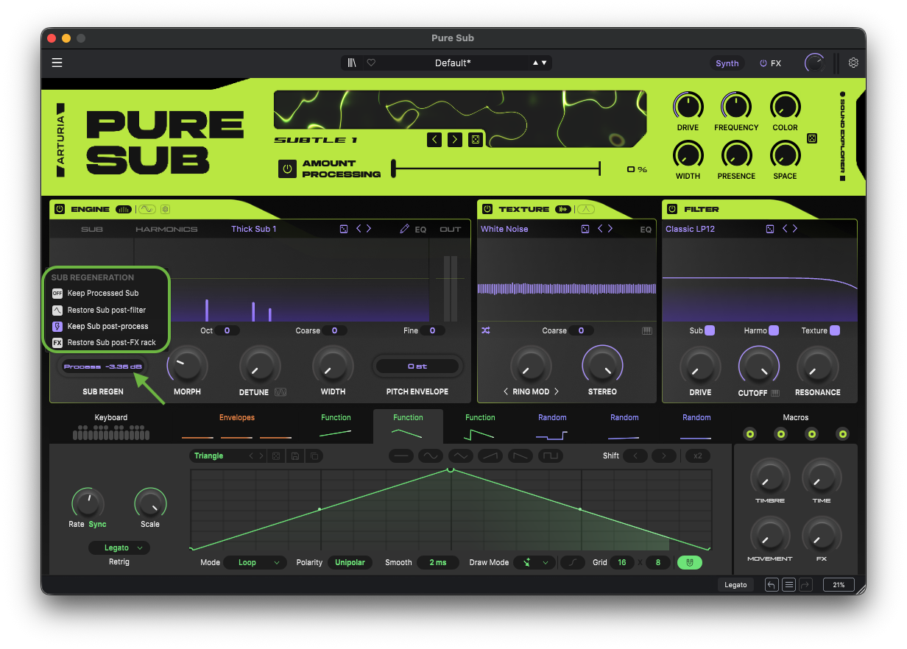Open the White Noise texture list
Screen dimensions: 907x649
click(x=504, y=229)
